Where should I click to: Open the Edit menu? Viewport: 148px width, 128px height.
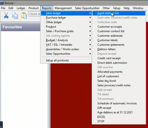pyautogui.click(x=11, y=8)
